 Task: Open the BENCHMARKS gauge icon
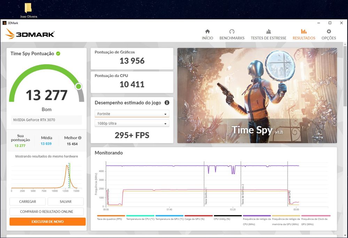pyautogui.click(x=232, y=31)
